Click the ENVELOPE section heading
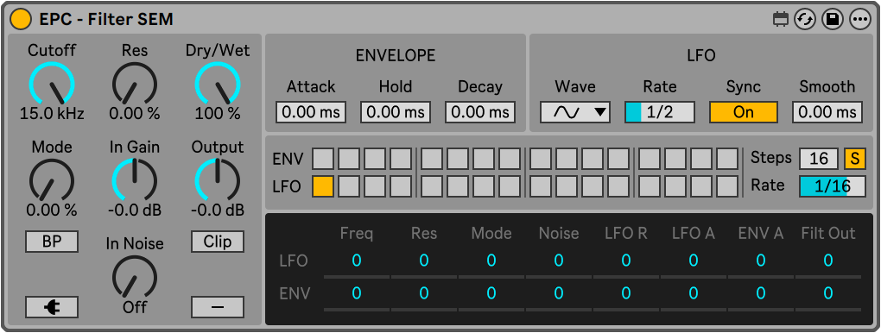 [396, 55]
